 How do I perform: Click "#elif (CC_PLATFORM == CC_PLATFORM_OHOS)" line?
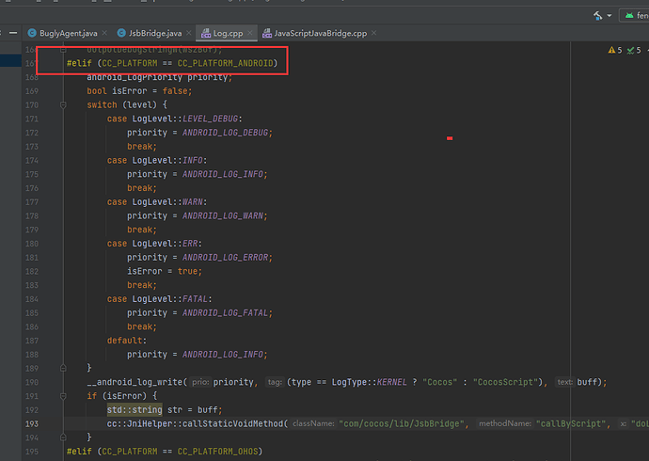pyautogui.click(x=165, y=452)
